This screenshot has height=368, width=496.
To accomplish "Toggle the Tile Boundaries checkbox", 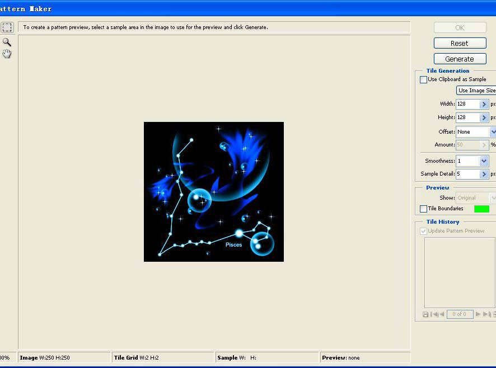I will [423, 209].
